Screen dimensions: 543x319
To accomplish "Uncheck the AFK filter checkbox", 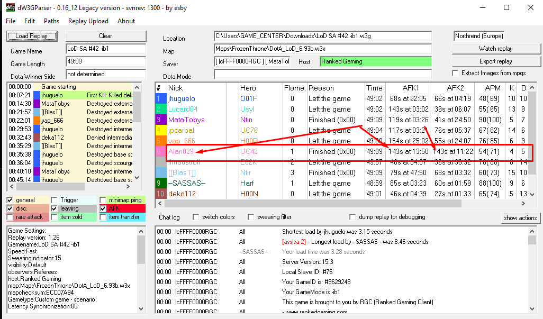I will click(x=103, y=208).
